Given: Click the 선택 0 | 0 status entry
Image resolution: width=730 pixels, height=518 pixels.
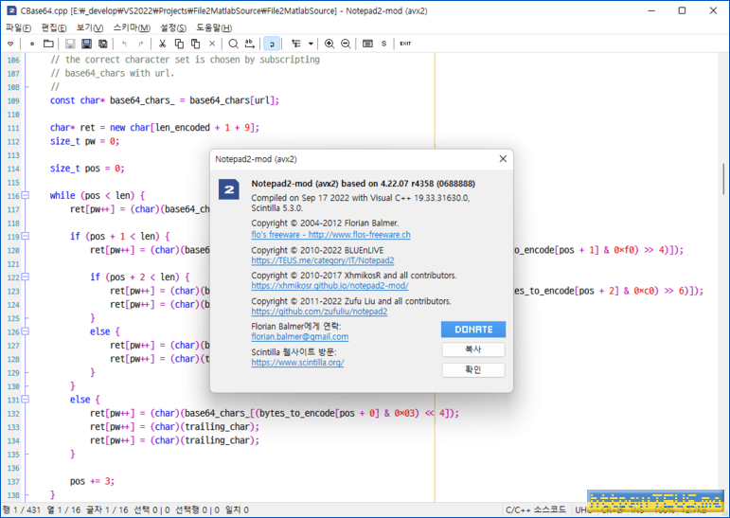Looking at the screenshot, I should click(x=151, y=510).
